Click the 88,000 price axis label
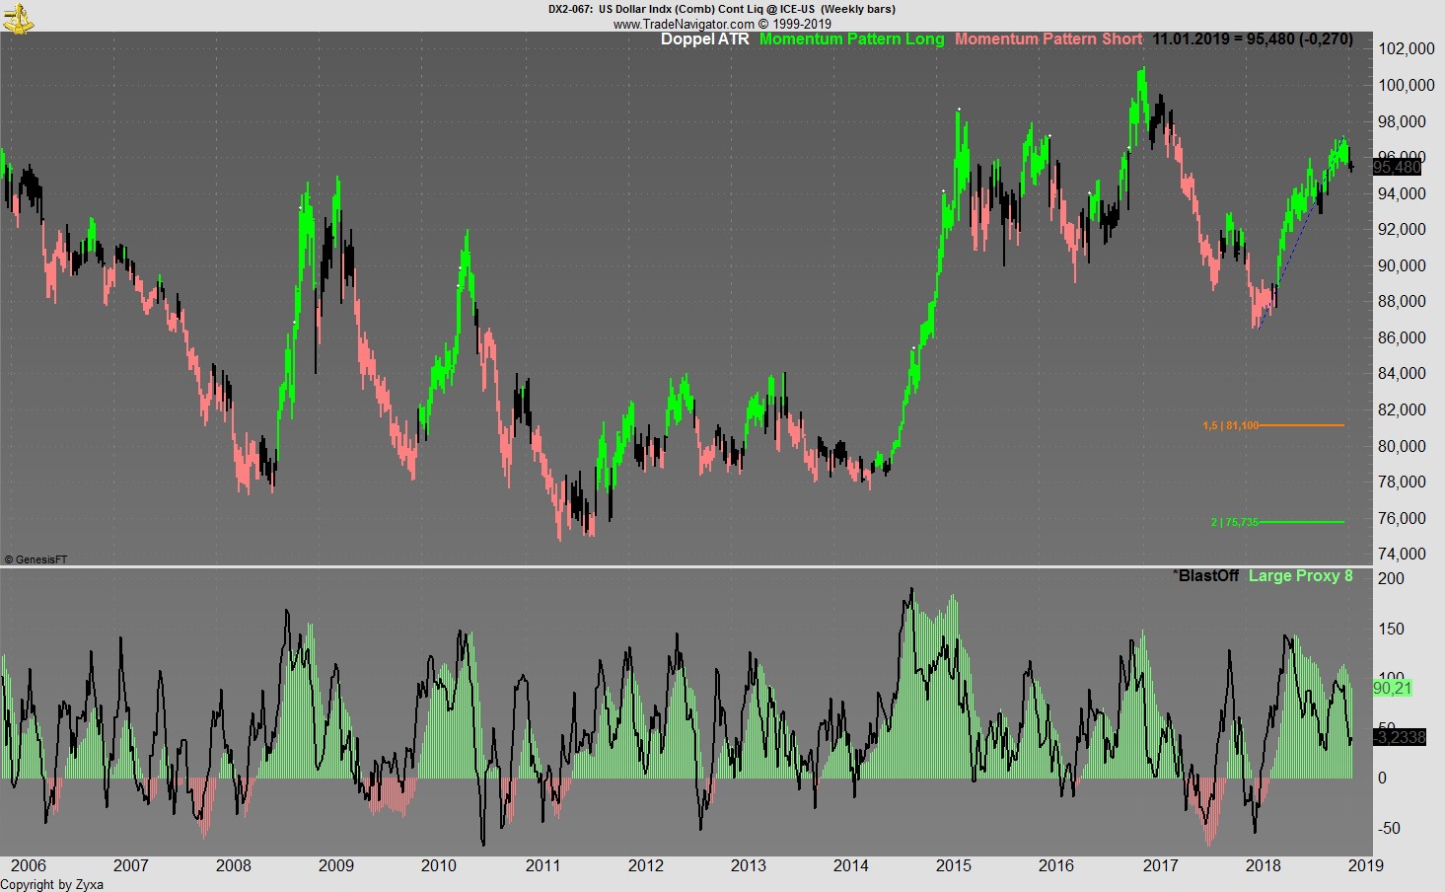The width and height of the screenshot is (1445, 892). tap(1401, 301)
